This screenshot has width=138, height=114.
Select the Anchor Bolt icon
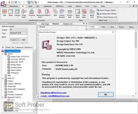pos(70,13)
